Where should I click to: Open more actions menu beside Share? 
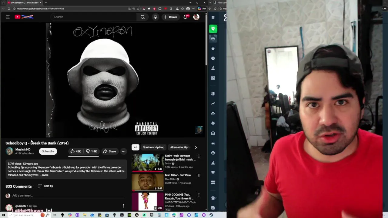[124, 151]
